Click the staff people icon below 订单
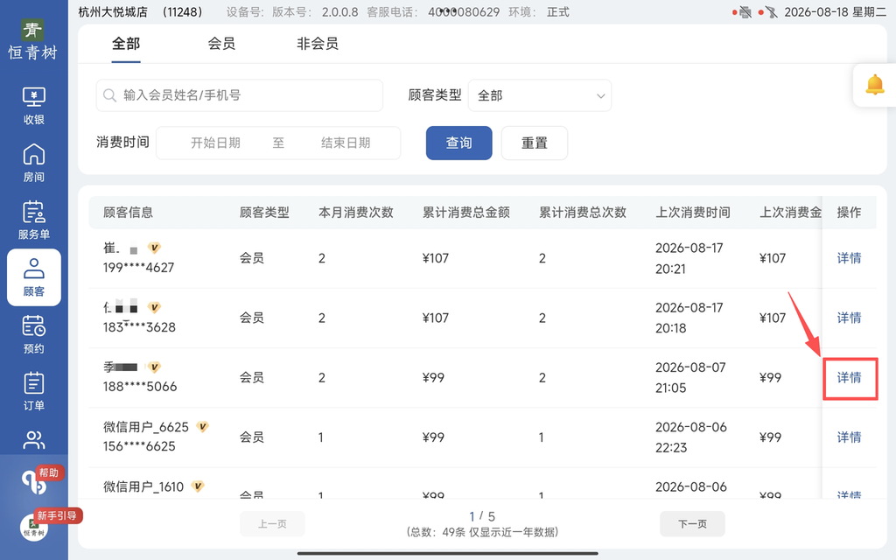Screen dimensions: 896x560 click(x=34, y=440)
